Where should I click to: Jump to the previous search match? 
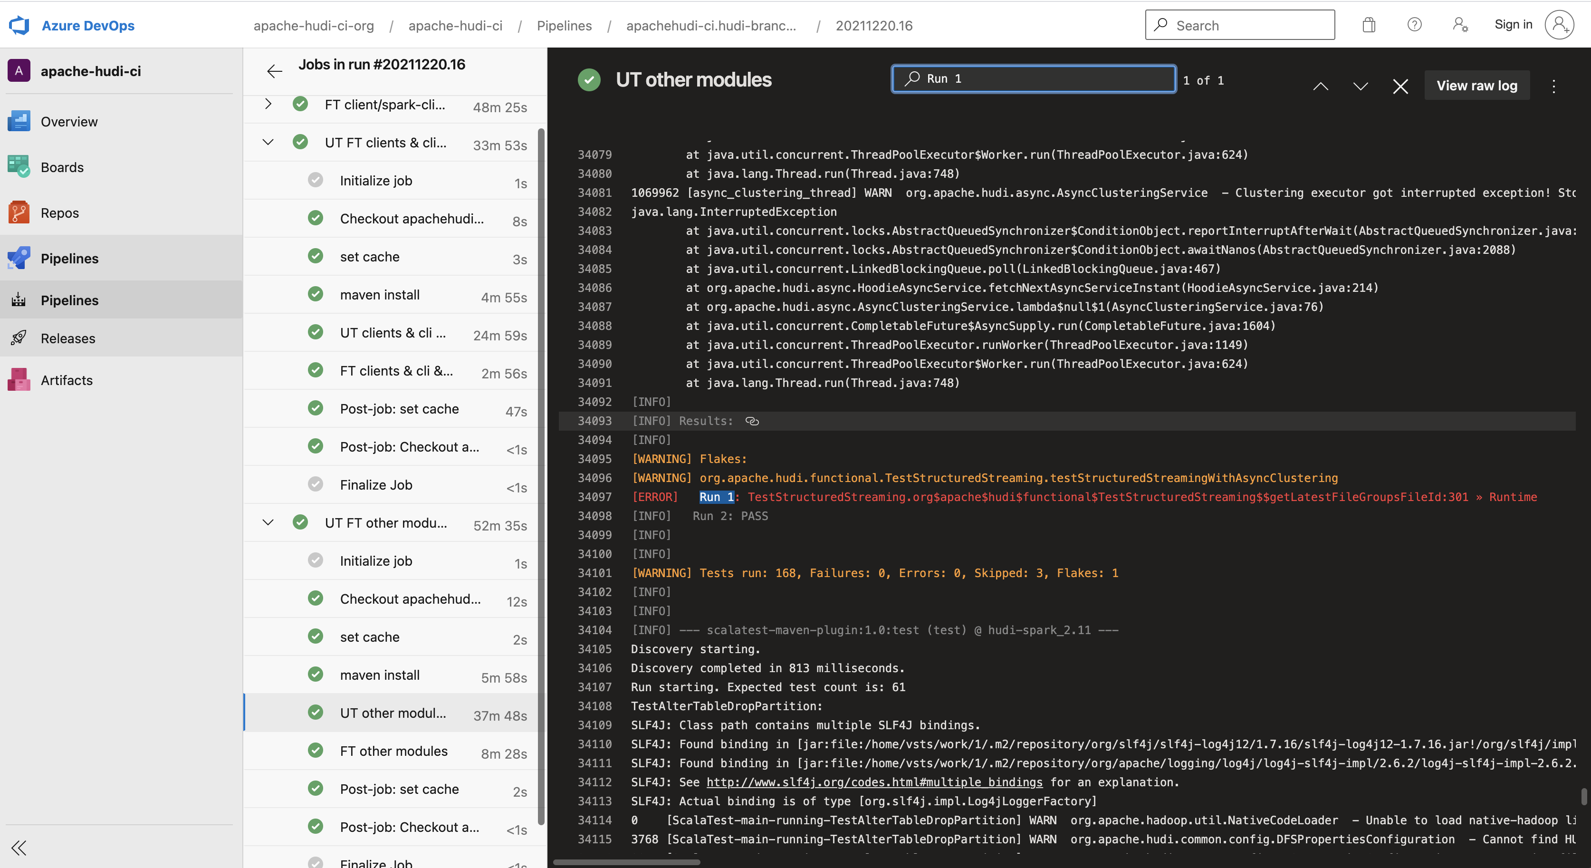(x=1321, y=86)
